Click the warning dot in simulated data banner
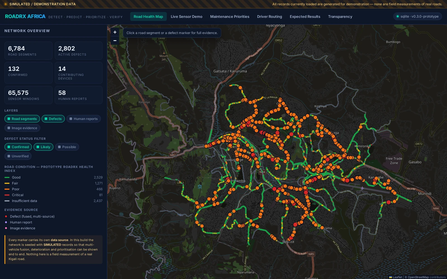Image resolution: width=447 pixels, height=279 pixels. [x=5, y=4]
